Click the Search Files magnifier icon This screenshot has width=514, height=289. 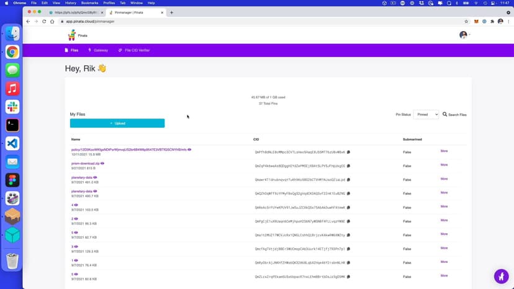click(x=445, y=115)
